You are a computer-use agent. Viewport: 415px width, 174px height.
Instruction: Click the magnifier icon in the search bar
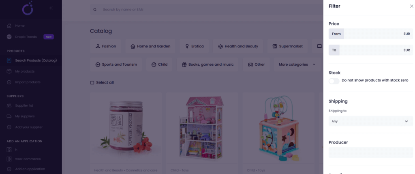[95, 10]
